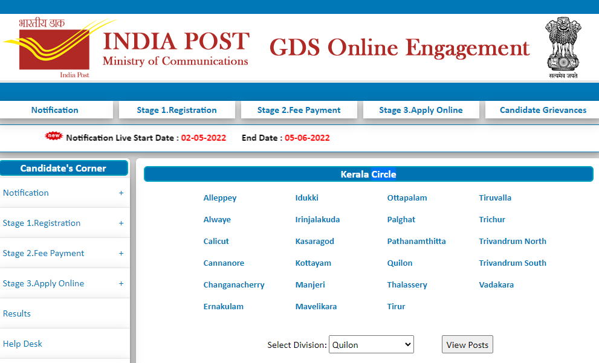Click Stage 1.Registration sidebar link

click(x=42, y=223)
